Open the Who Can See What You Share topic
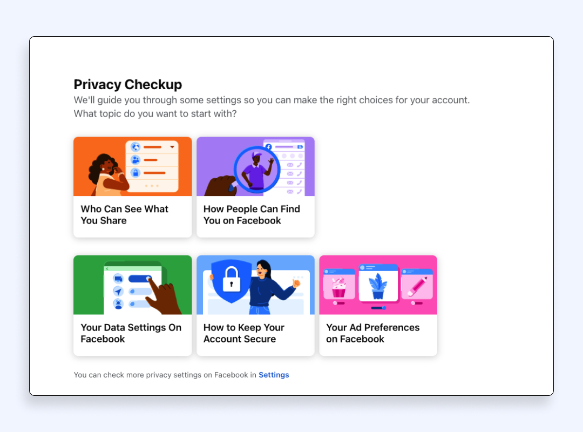 coord(125,215)
